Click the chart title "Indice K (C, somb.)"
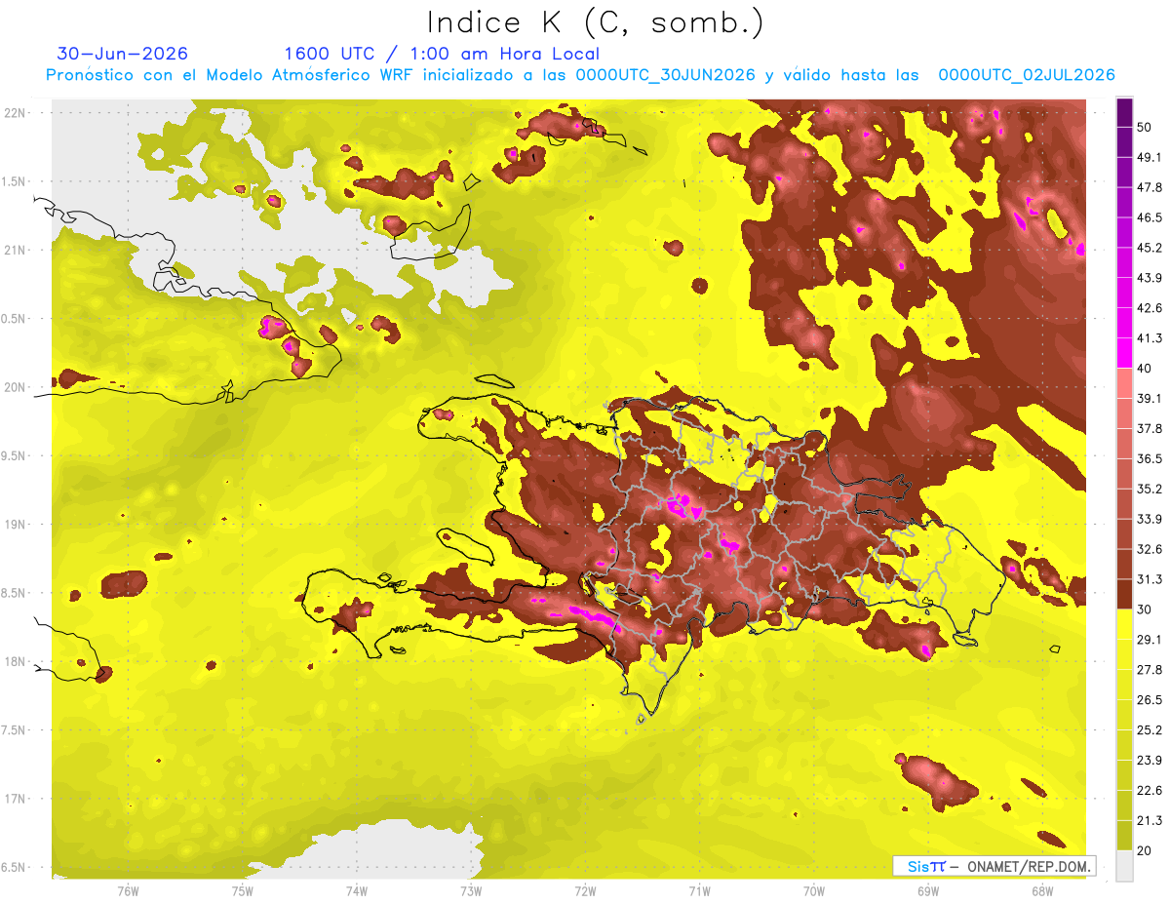 click(x=595, y=22)
